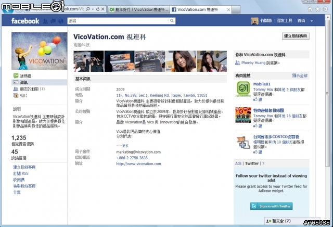The width and height of the screenshot is (333, 227).
Task: Open notifications globe icon in header
Action: click(61, 21)
